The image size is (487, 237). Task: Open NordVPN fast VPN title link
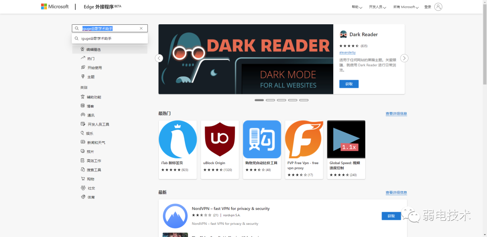[x=231, y=209]
